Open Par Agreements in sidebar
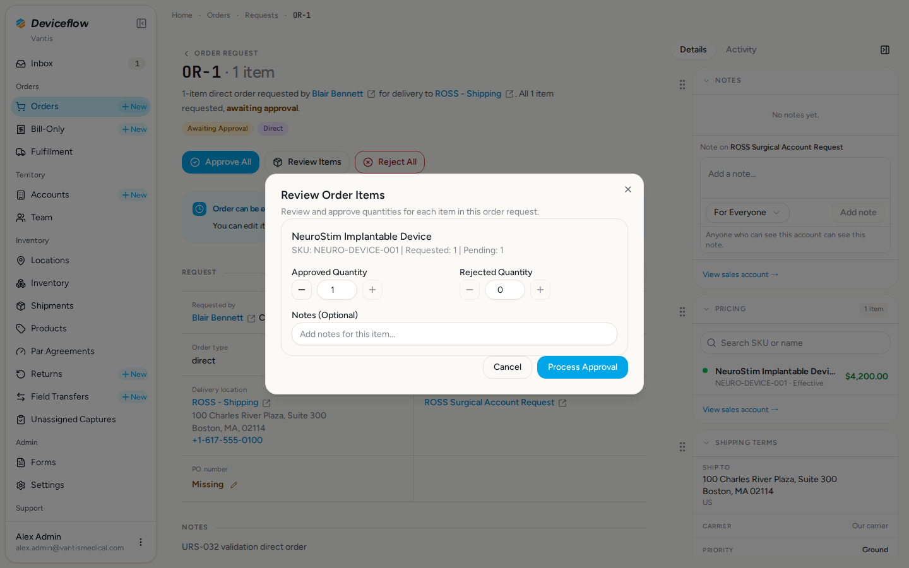This screenshot has width=909, height=568. (81, 352)
